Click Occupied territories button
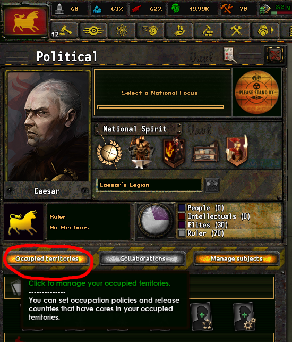Image resolution: width=292 pixels, height=342 pixels. point(47,258)
